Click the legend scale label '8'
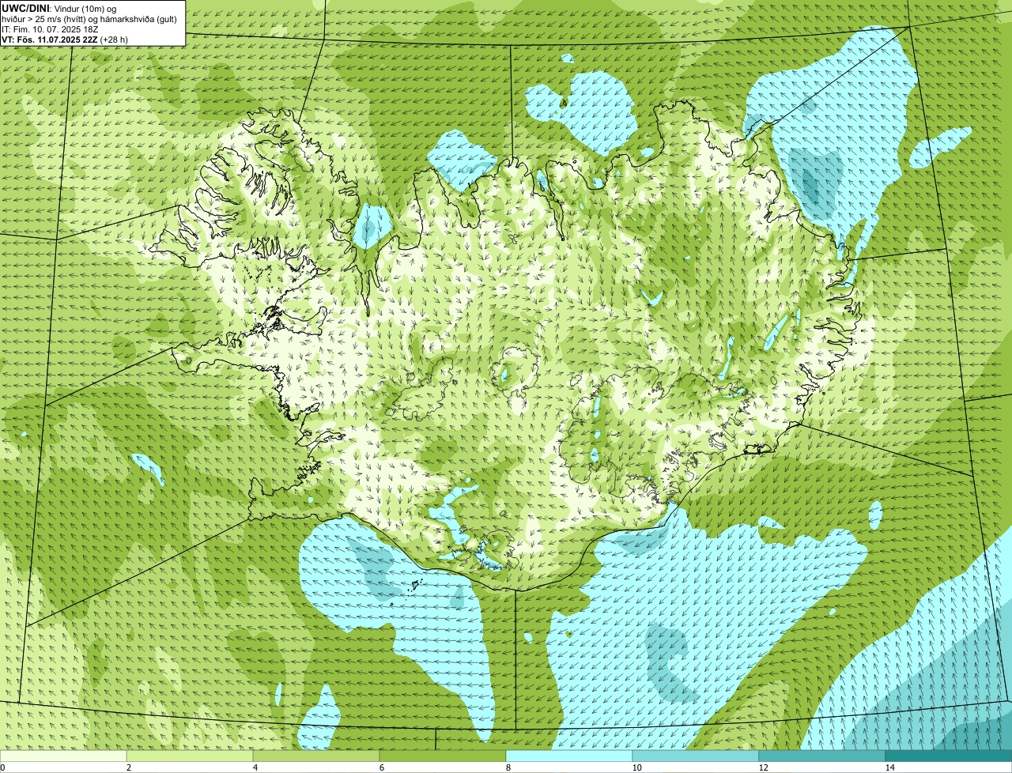This screenshot has height=773, width=1012. point(508,767)
